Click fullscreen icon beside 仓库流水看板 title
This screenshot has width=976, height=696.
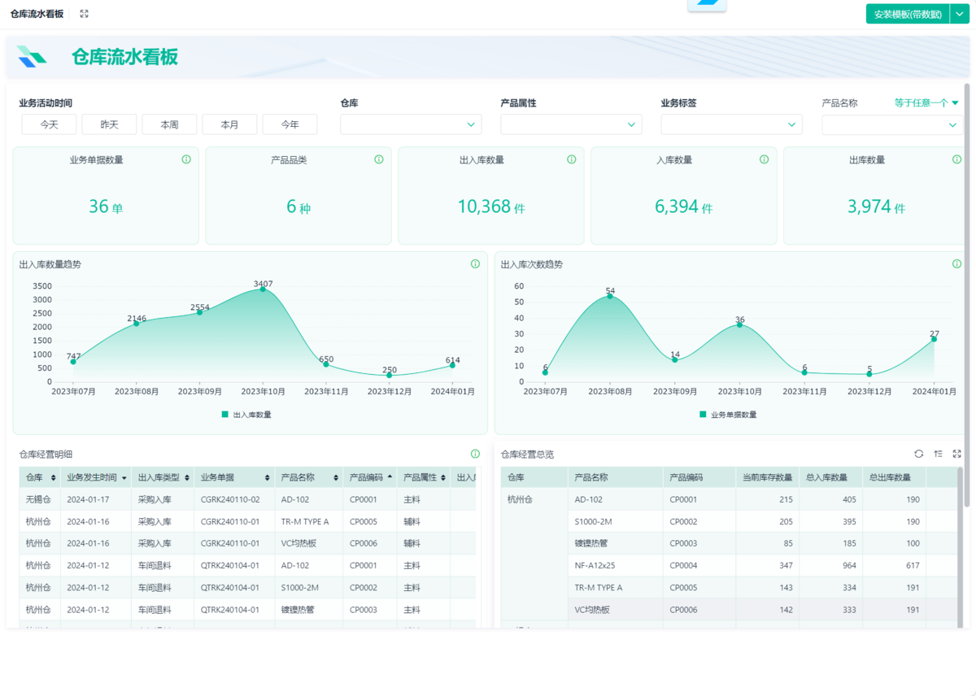point(84,14)
